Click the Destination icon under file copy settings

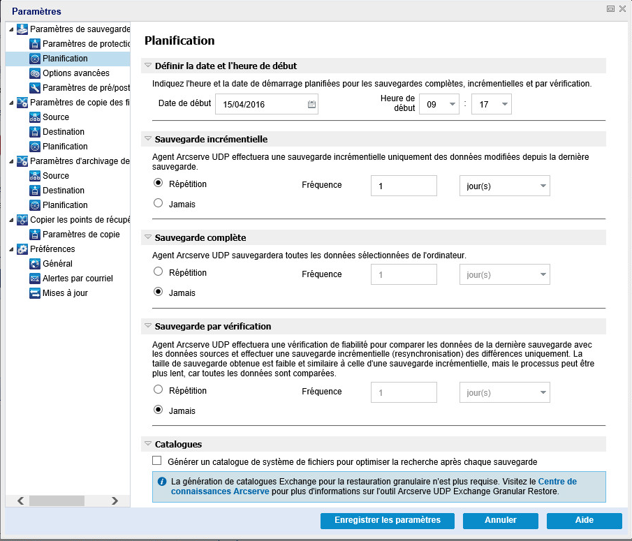pyautogui.click(x=35, y=132)
